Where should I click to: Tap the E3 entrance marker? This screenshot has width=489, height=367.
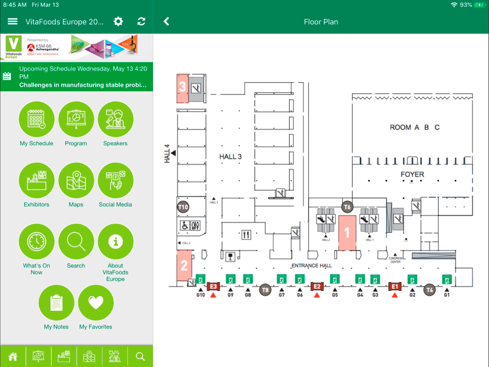click(x=213, y=286)
